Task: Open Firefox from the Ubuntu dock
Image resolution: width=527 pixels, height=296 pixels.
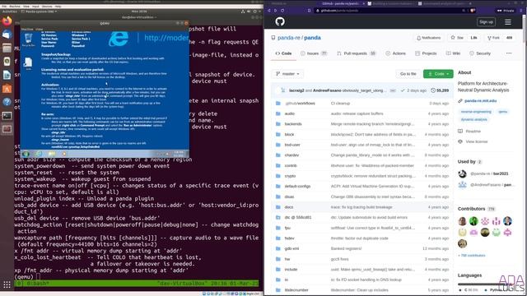Action: point(7,21)
